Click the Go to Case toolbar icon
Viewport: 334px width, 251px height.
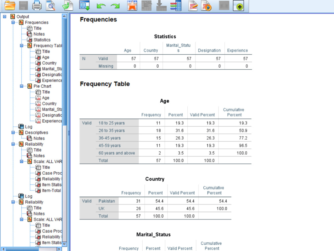(147, 6)
